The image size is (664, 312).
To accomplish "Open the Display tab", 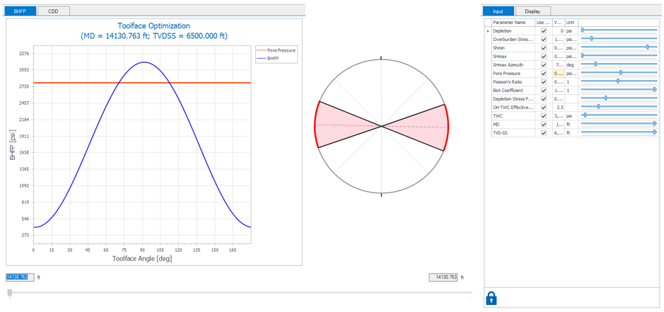I will point(532,11).
